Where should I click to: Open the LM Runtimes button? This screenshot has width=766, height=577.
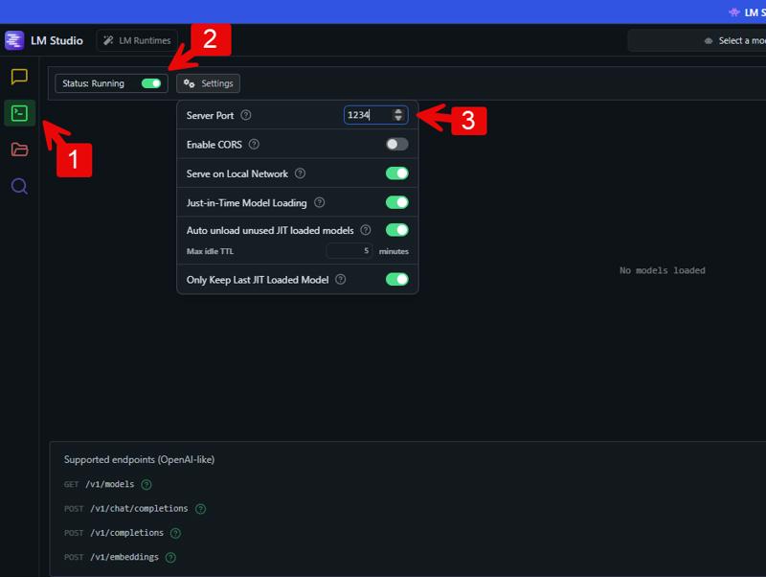click(137, 40)
